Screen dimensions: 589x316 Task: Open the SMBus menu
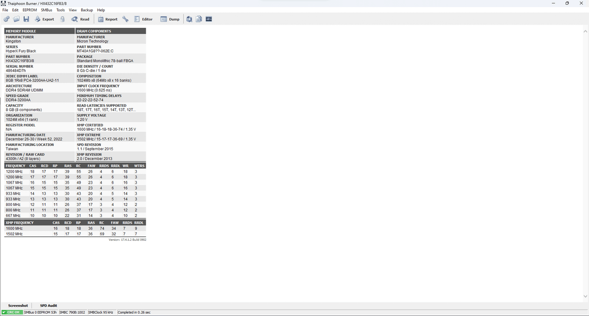point(46,10)
